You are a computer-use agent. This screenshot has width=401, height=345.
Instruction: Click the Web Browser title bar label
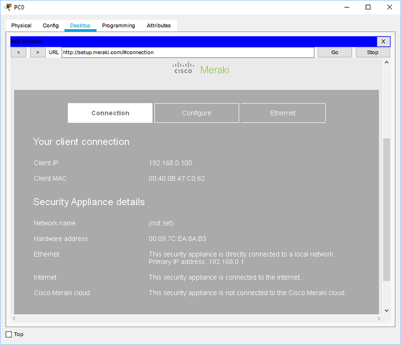[26, 41]
